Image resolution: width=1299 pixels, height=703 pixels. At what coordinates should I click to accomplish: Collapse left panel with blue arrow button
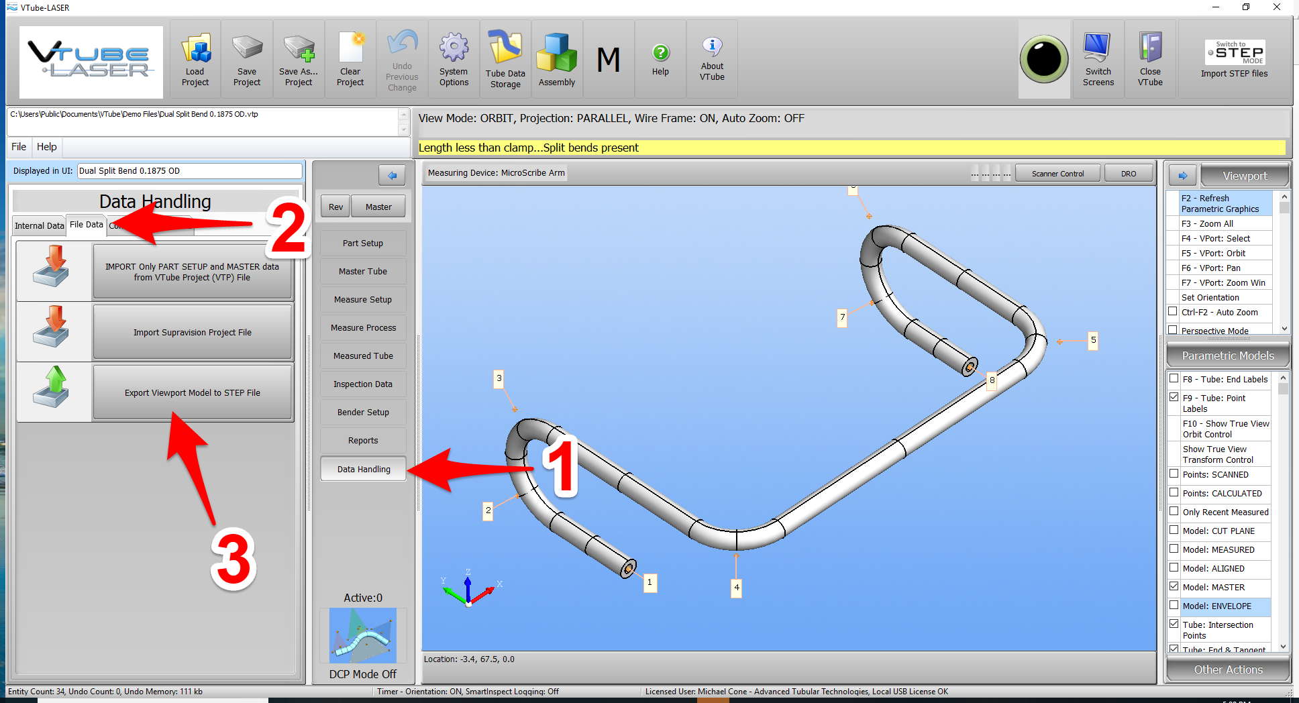point(392,176)
